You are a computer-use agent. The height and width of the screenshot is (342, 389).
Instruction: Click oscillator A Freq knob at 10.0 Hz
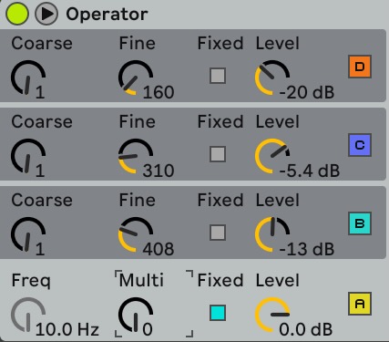click(28, 315)
